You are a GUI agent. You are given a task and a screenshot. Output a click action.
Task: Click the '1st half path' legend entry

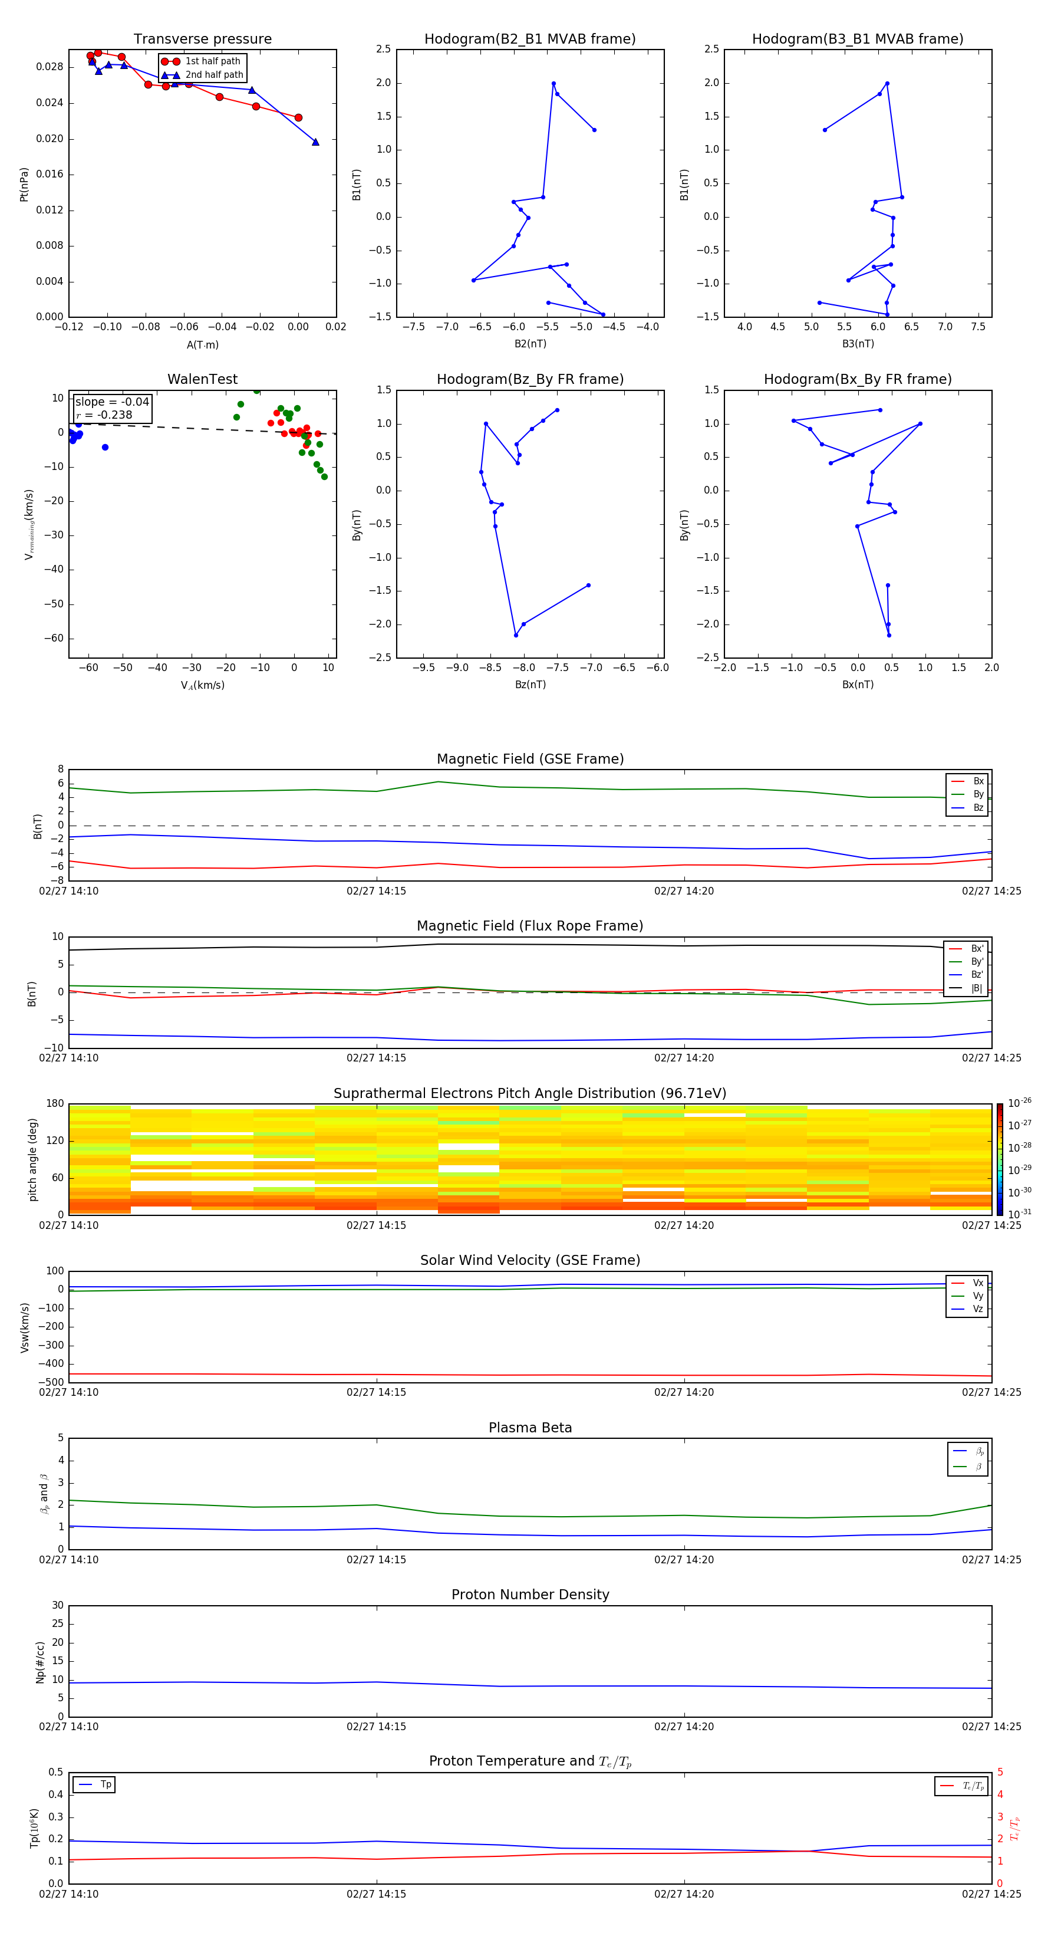click(x=202, y=61)
